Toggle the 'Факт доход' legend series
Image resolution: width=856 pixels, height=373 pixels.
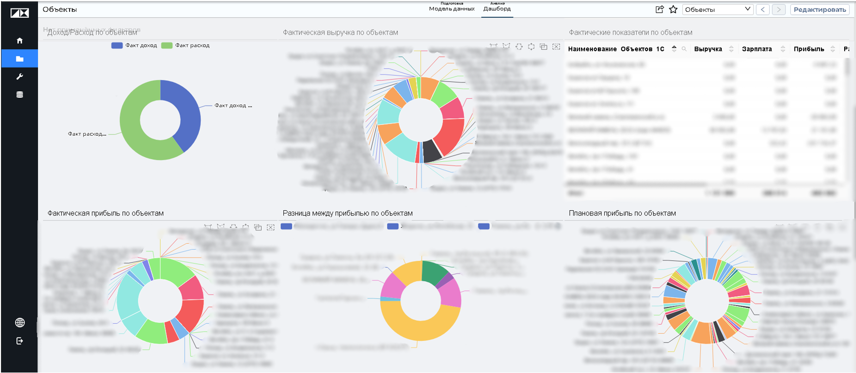(134, 45)
